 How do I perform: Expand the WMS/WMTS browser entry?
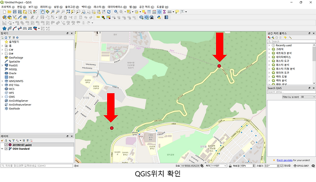coord(2,81)
